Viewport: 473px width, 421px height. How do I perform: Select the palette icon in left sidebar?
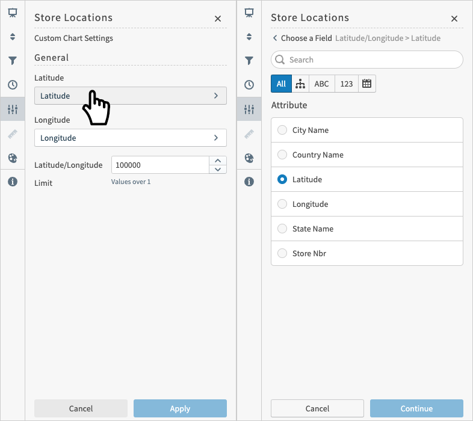(13, 158)
